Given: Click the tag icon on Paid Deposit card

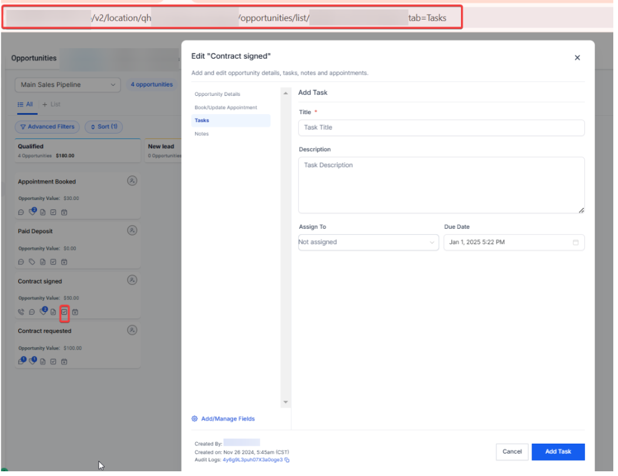Looking at the screenshot, I should click(32, 262).
